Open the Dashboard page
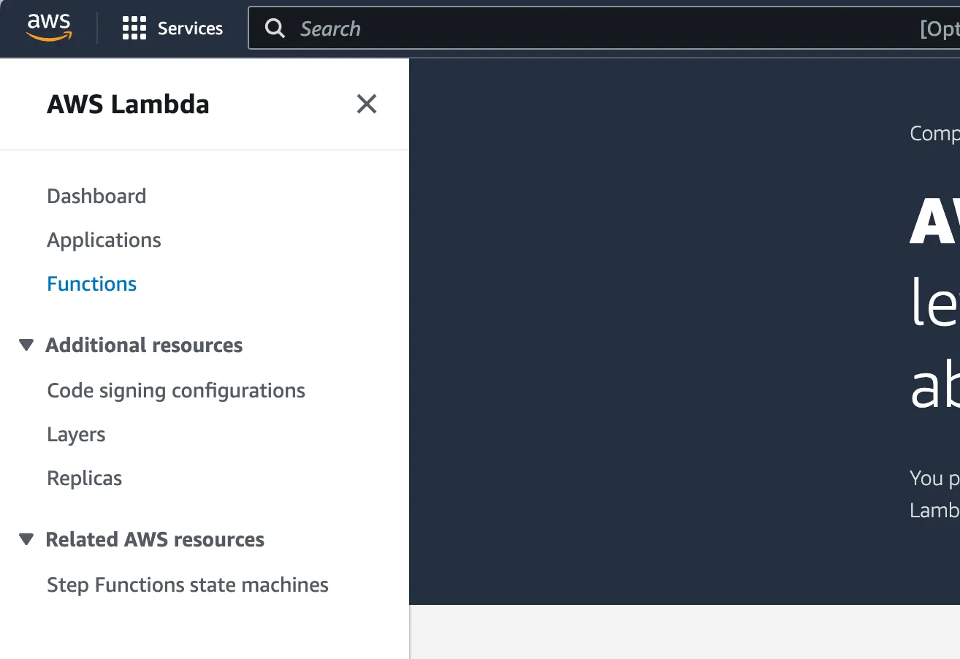Image resolution: width=960 pixels, height=659 pixels. click(96, 196)
